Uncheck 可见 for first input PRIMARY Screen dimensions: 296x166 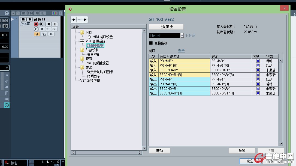(x=258, y=61)
